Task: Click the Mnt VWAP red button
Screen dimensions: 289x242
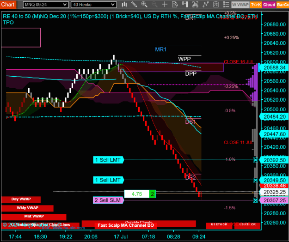Action: (x=34, y=217)
